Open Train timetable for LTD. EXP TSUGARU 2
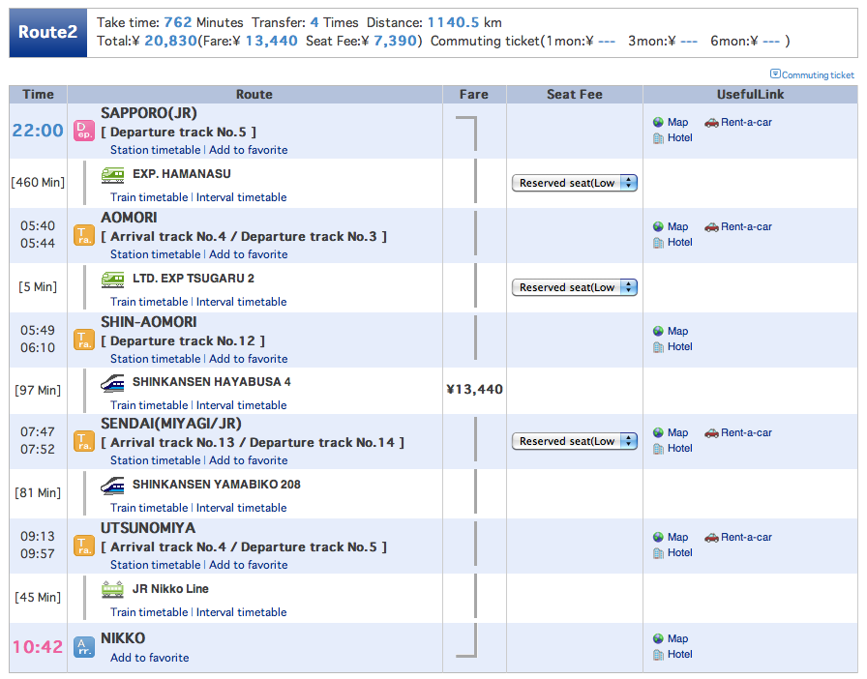 [x=149, y=302]
